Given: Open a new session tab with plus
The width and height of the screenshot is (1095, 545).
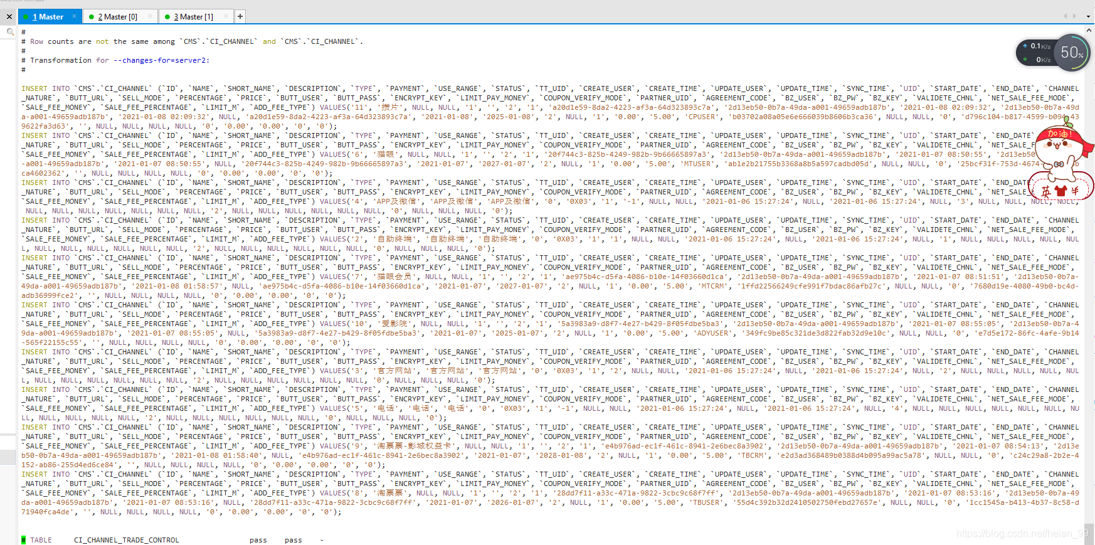Looking at the screenshot, I should (x=240, y=16).
